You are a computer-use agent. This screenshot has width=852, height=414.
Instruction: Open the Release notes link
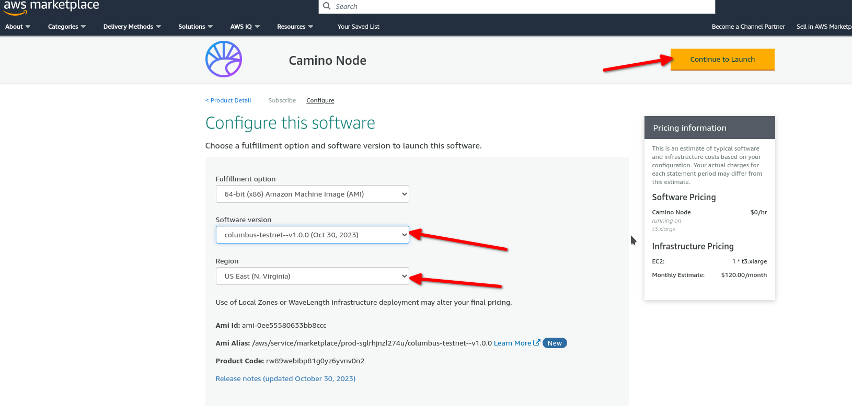pyautogui.click(x=285, y=378)
